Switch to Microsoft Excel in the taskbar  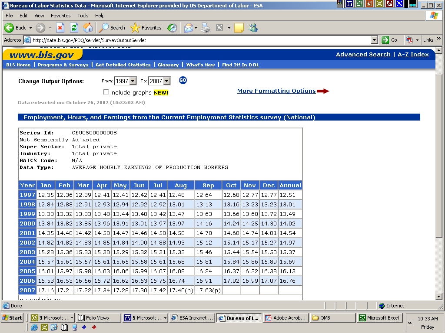point(378,318)
